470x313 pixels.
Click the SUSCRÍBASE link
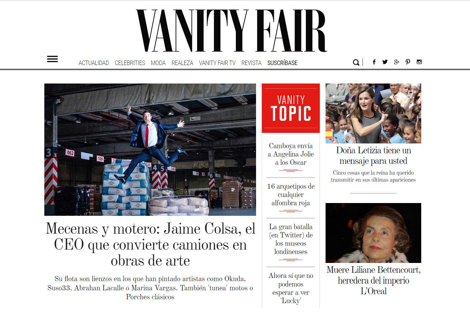tap(282, 63)
